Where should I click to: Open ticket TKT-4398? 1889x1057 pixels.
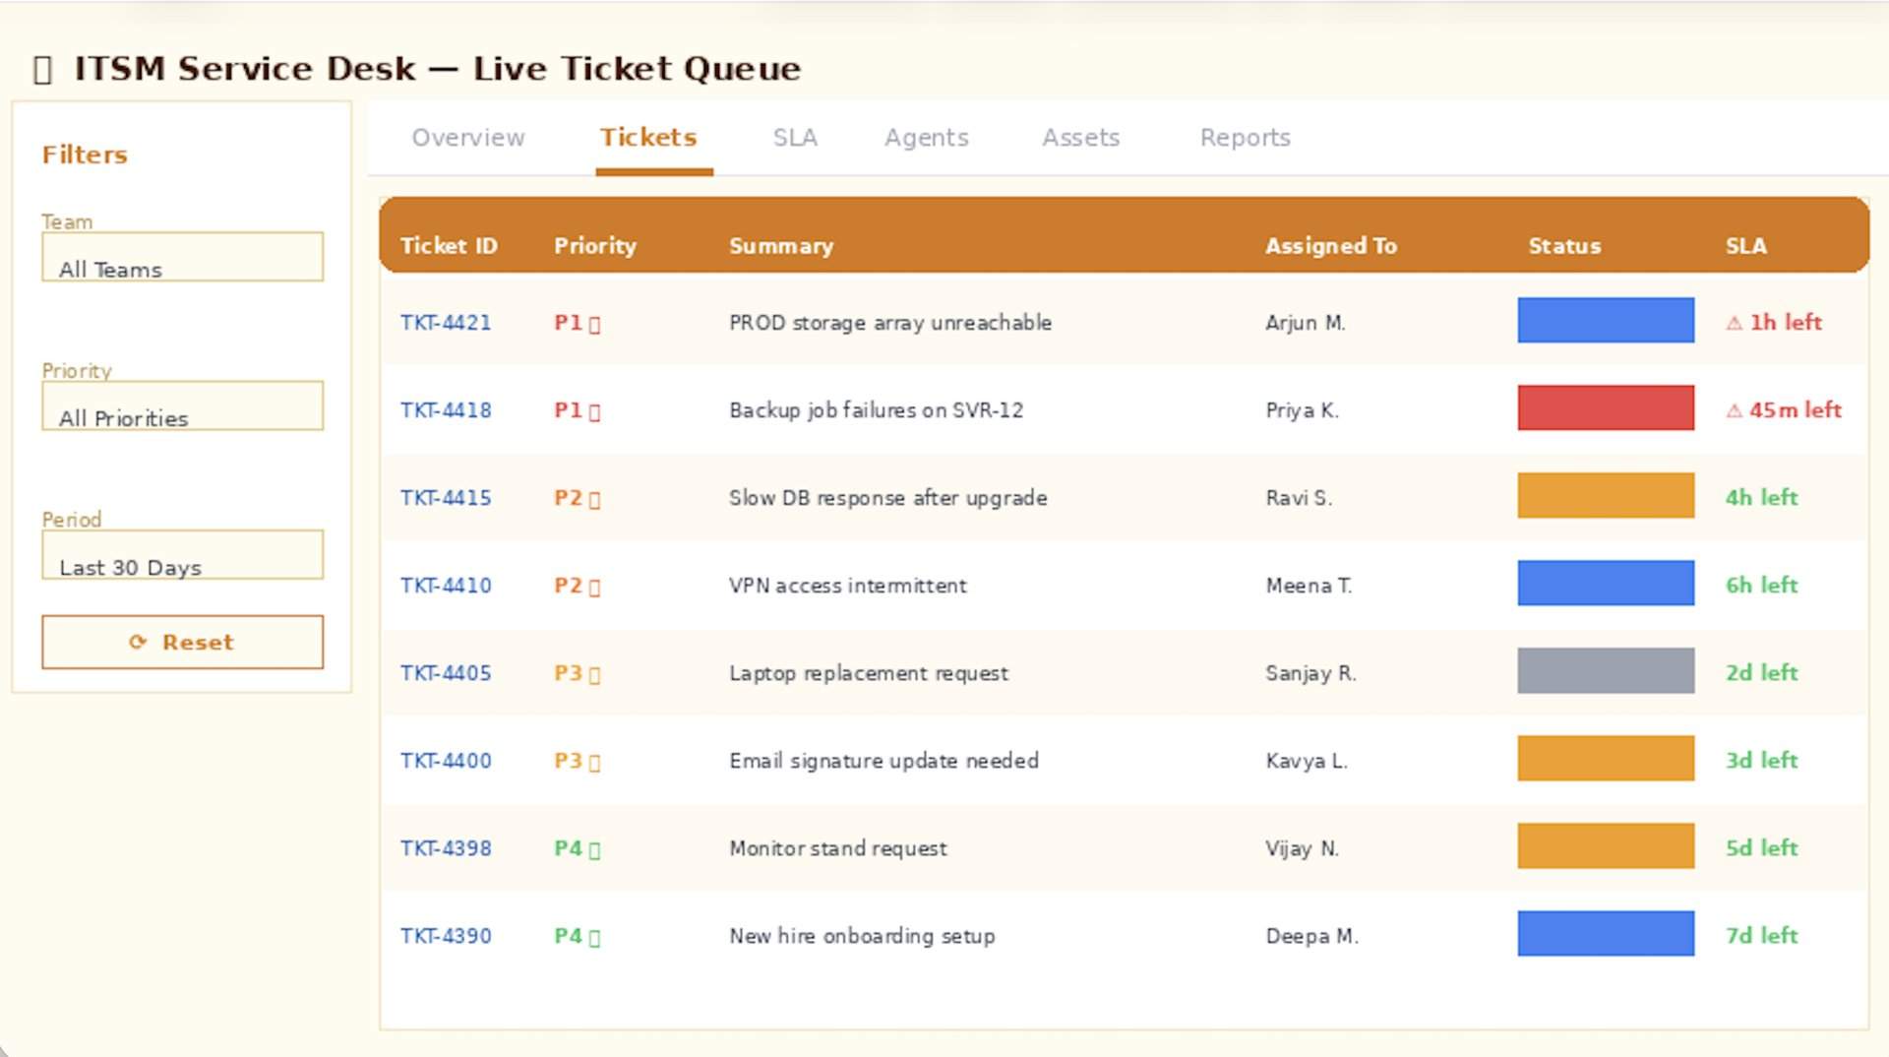446,847
